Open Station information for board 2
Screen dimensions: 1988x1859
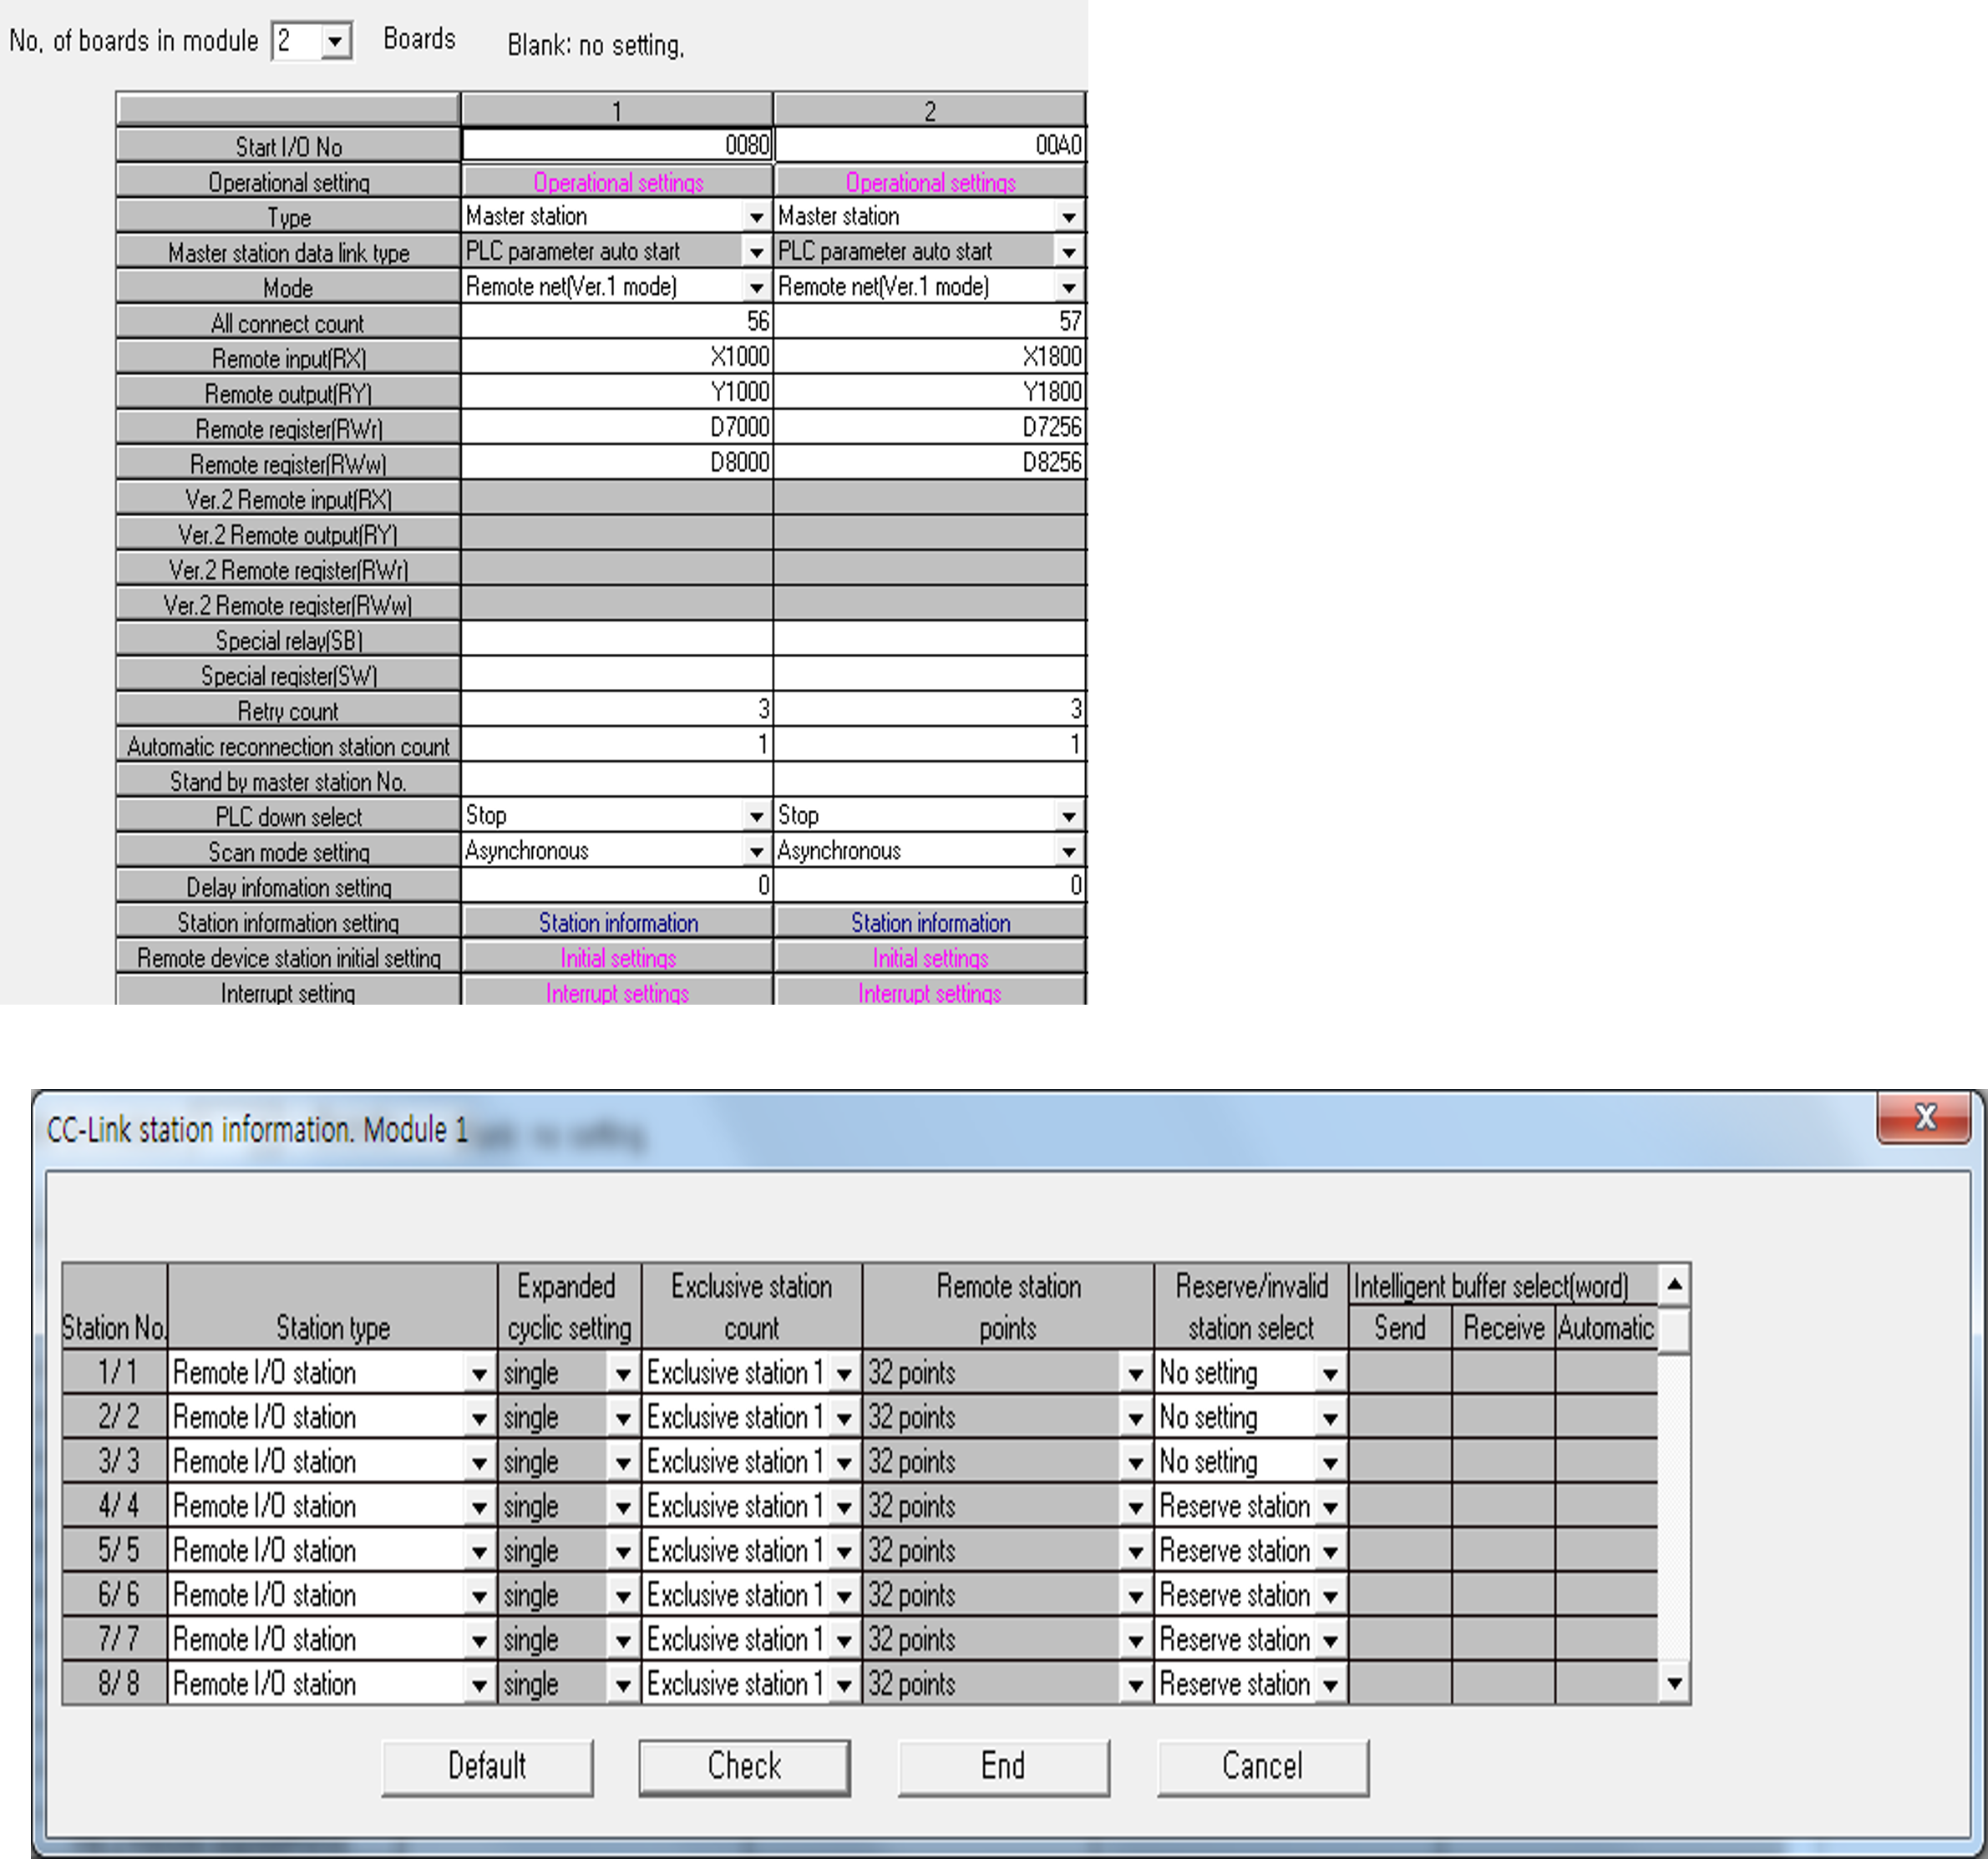click(930, 922)
